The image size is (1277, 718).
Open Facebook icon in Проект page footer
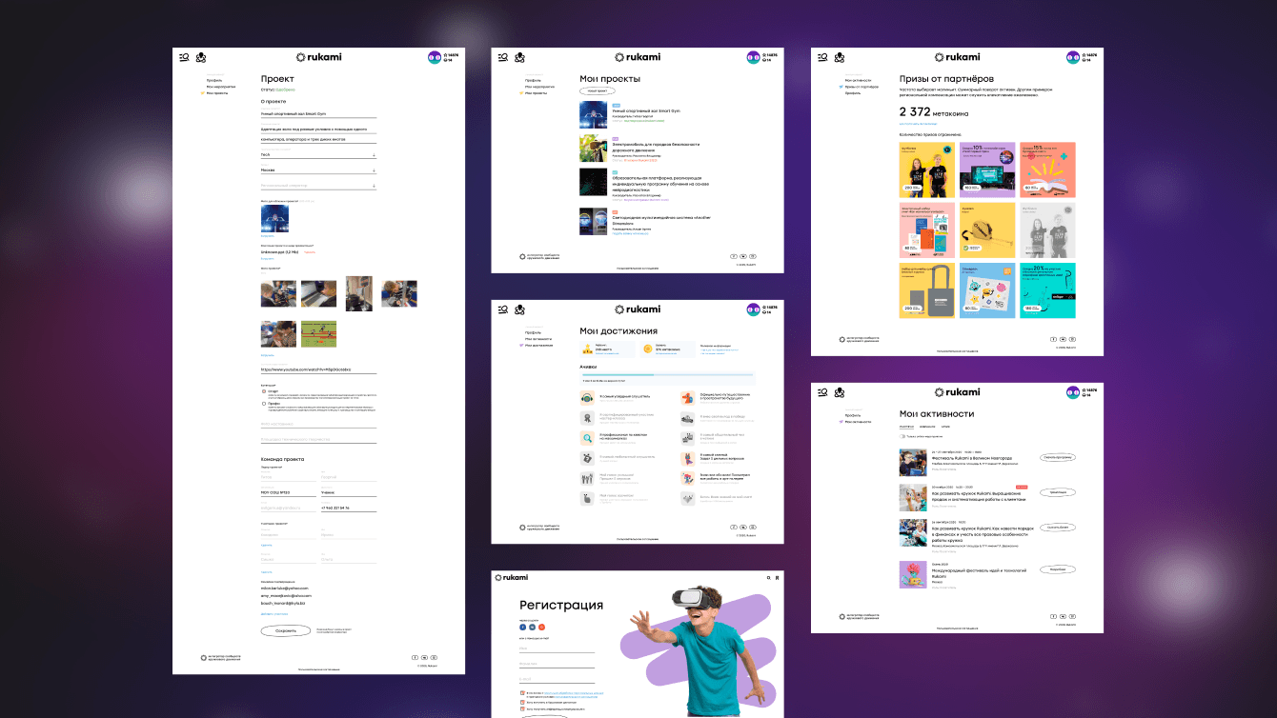click(415, 657)
